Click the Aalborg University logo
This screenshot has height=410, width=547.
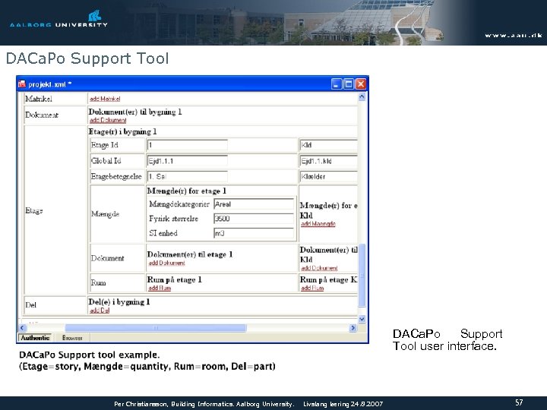point(58,19)
